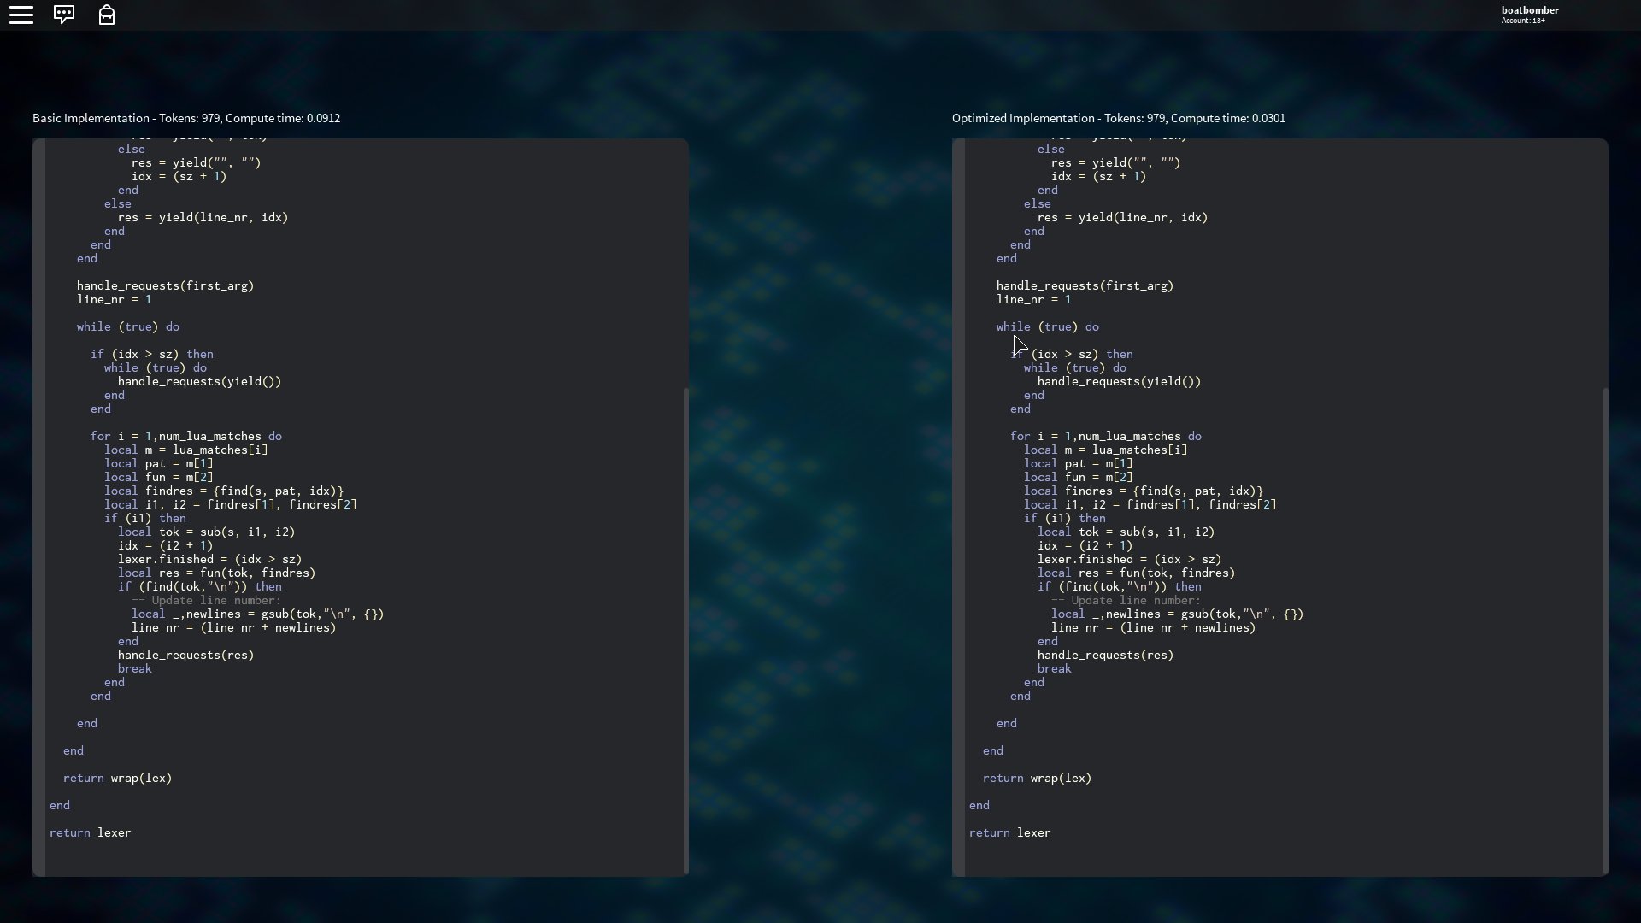Click 'return wrap(lex)' line in Basic Implementation code
This screenshot has height=923, width=1641.
coord(118,778)
